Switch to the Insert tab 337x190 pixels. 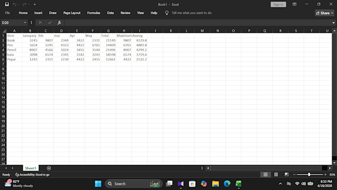pyautogui.click(x=38, y=13)
